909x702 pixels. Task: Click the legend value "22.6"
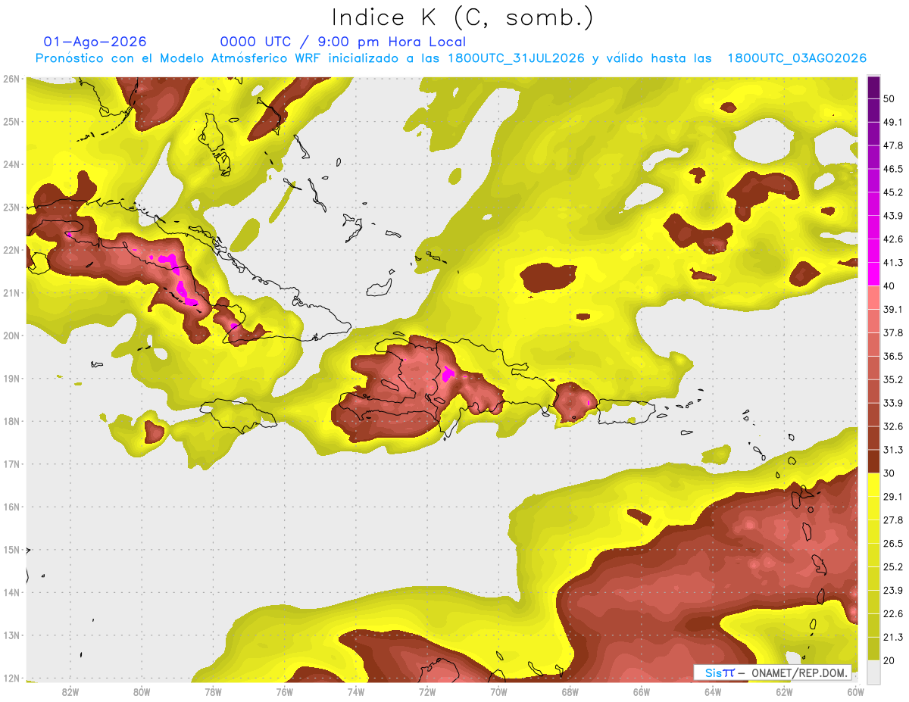(x=892, y=613)
